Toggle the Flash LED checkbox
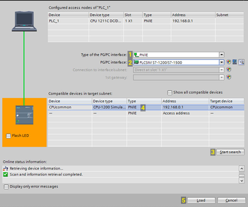 8,136
